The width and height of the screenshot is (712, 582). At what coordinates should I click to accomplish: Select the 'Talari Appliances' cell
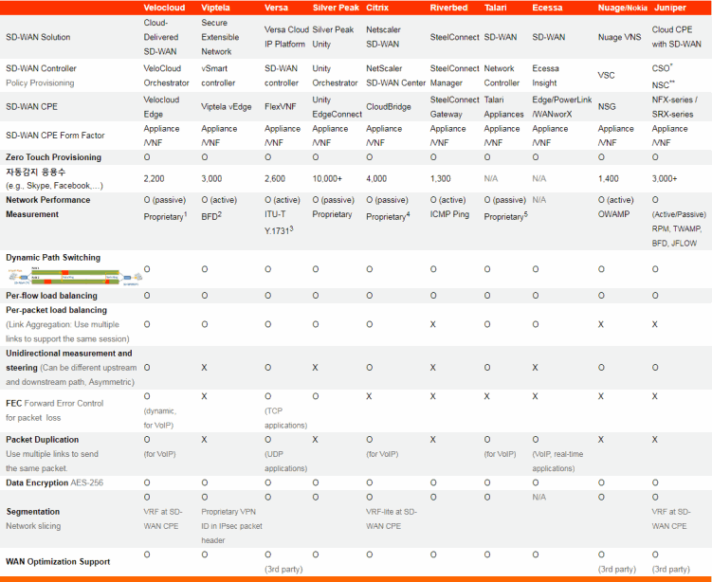(504, 107)
